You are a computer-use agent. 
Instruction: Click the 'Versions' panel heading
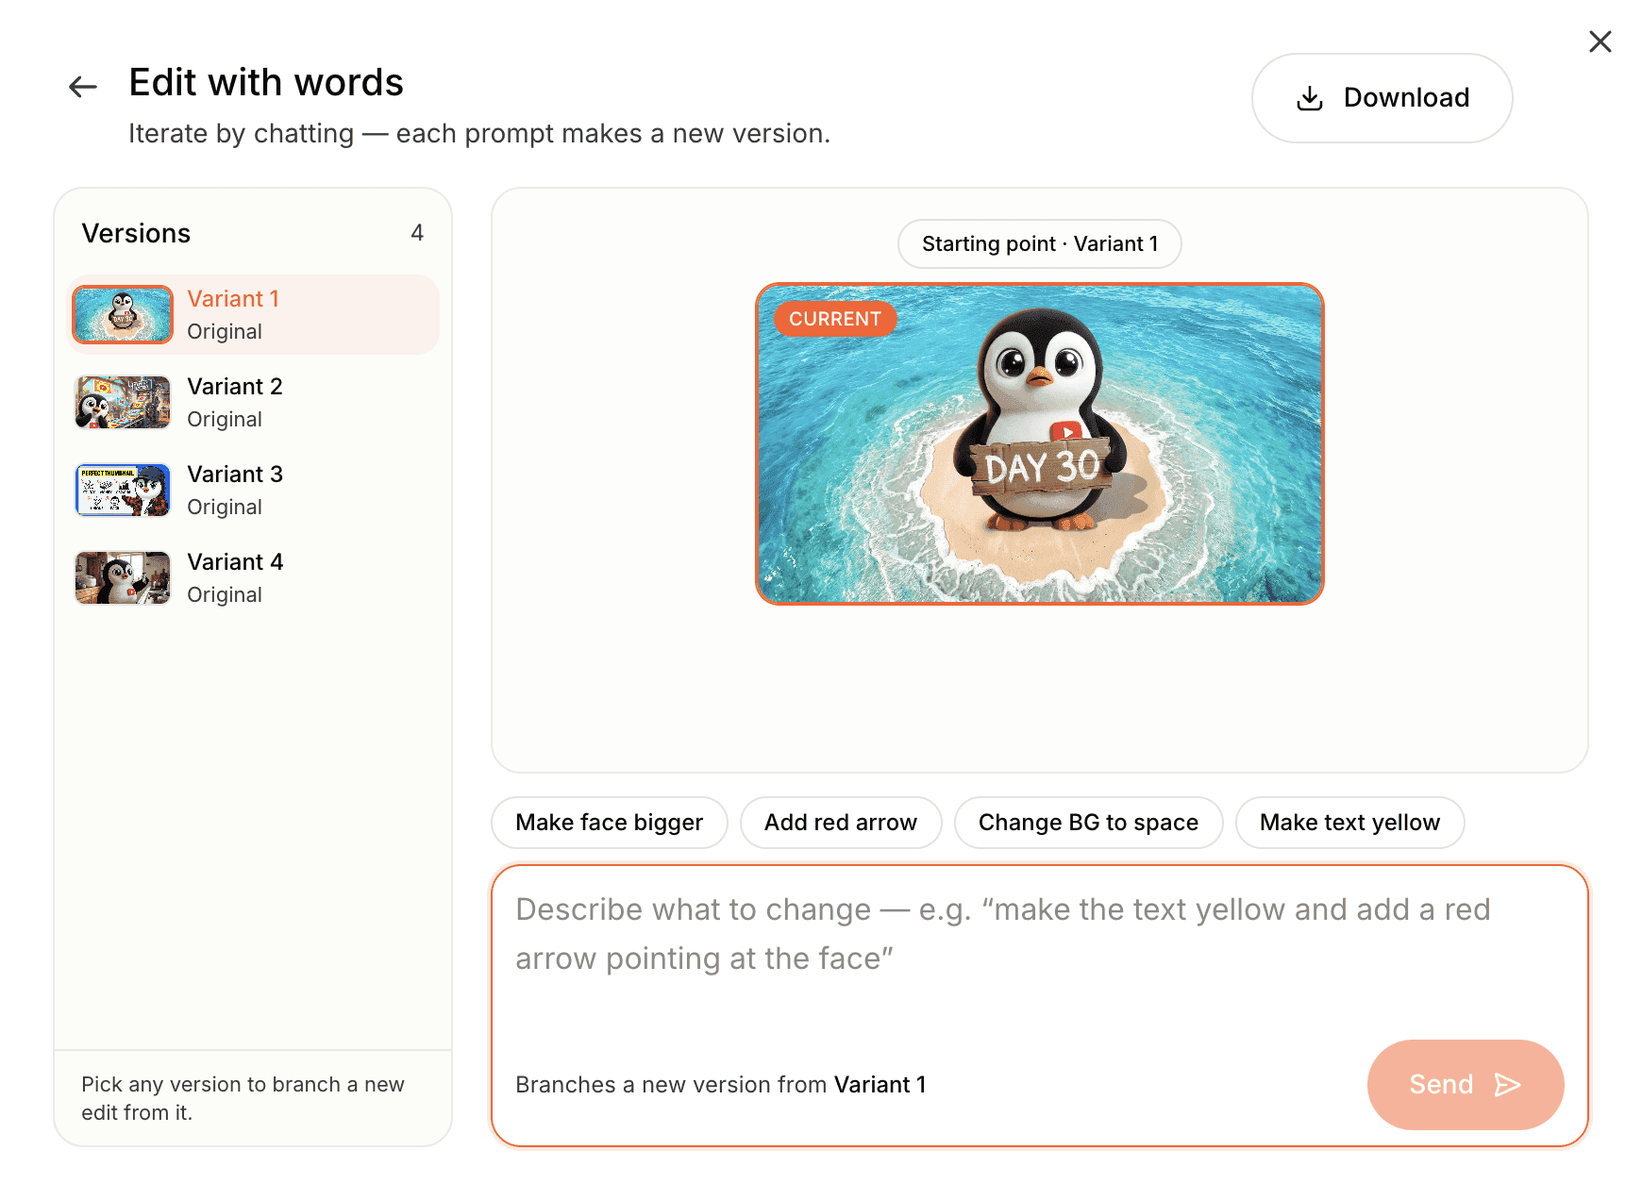point(137,233)
